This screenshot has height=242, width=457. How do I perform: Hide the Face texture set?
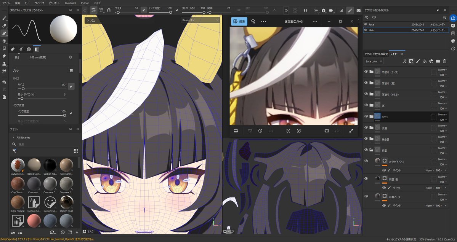coord(366,24)
